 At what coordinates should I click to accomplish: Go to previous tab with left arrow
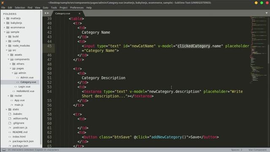click(x=45, y=13)
